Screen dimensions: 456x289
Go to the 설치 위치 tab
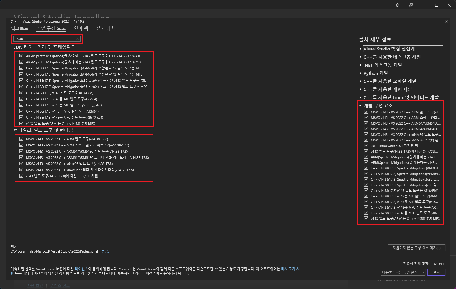click(106, 28)
